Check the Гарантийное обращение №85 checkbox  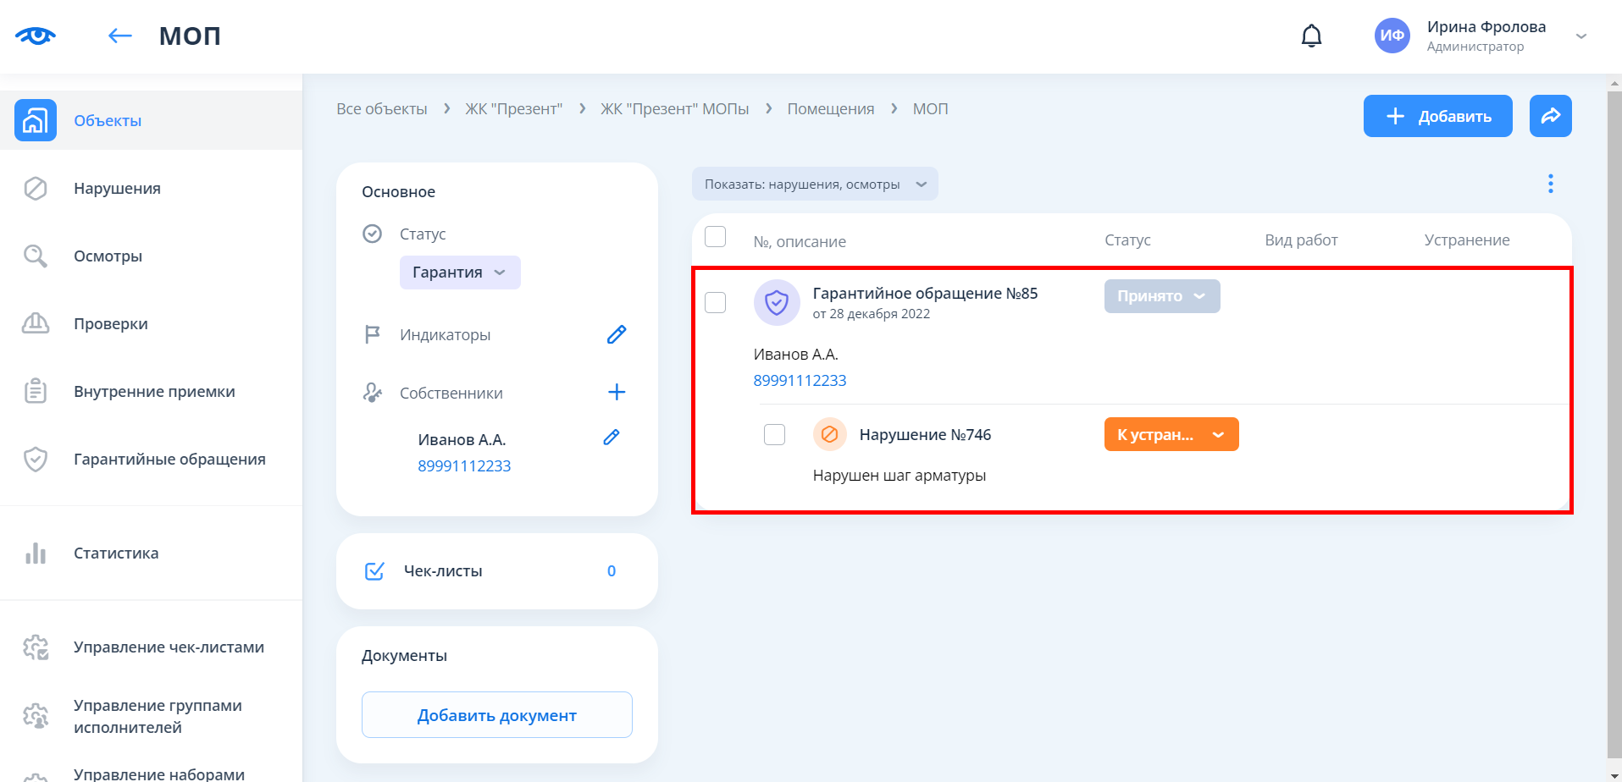(x=716, y=302)
